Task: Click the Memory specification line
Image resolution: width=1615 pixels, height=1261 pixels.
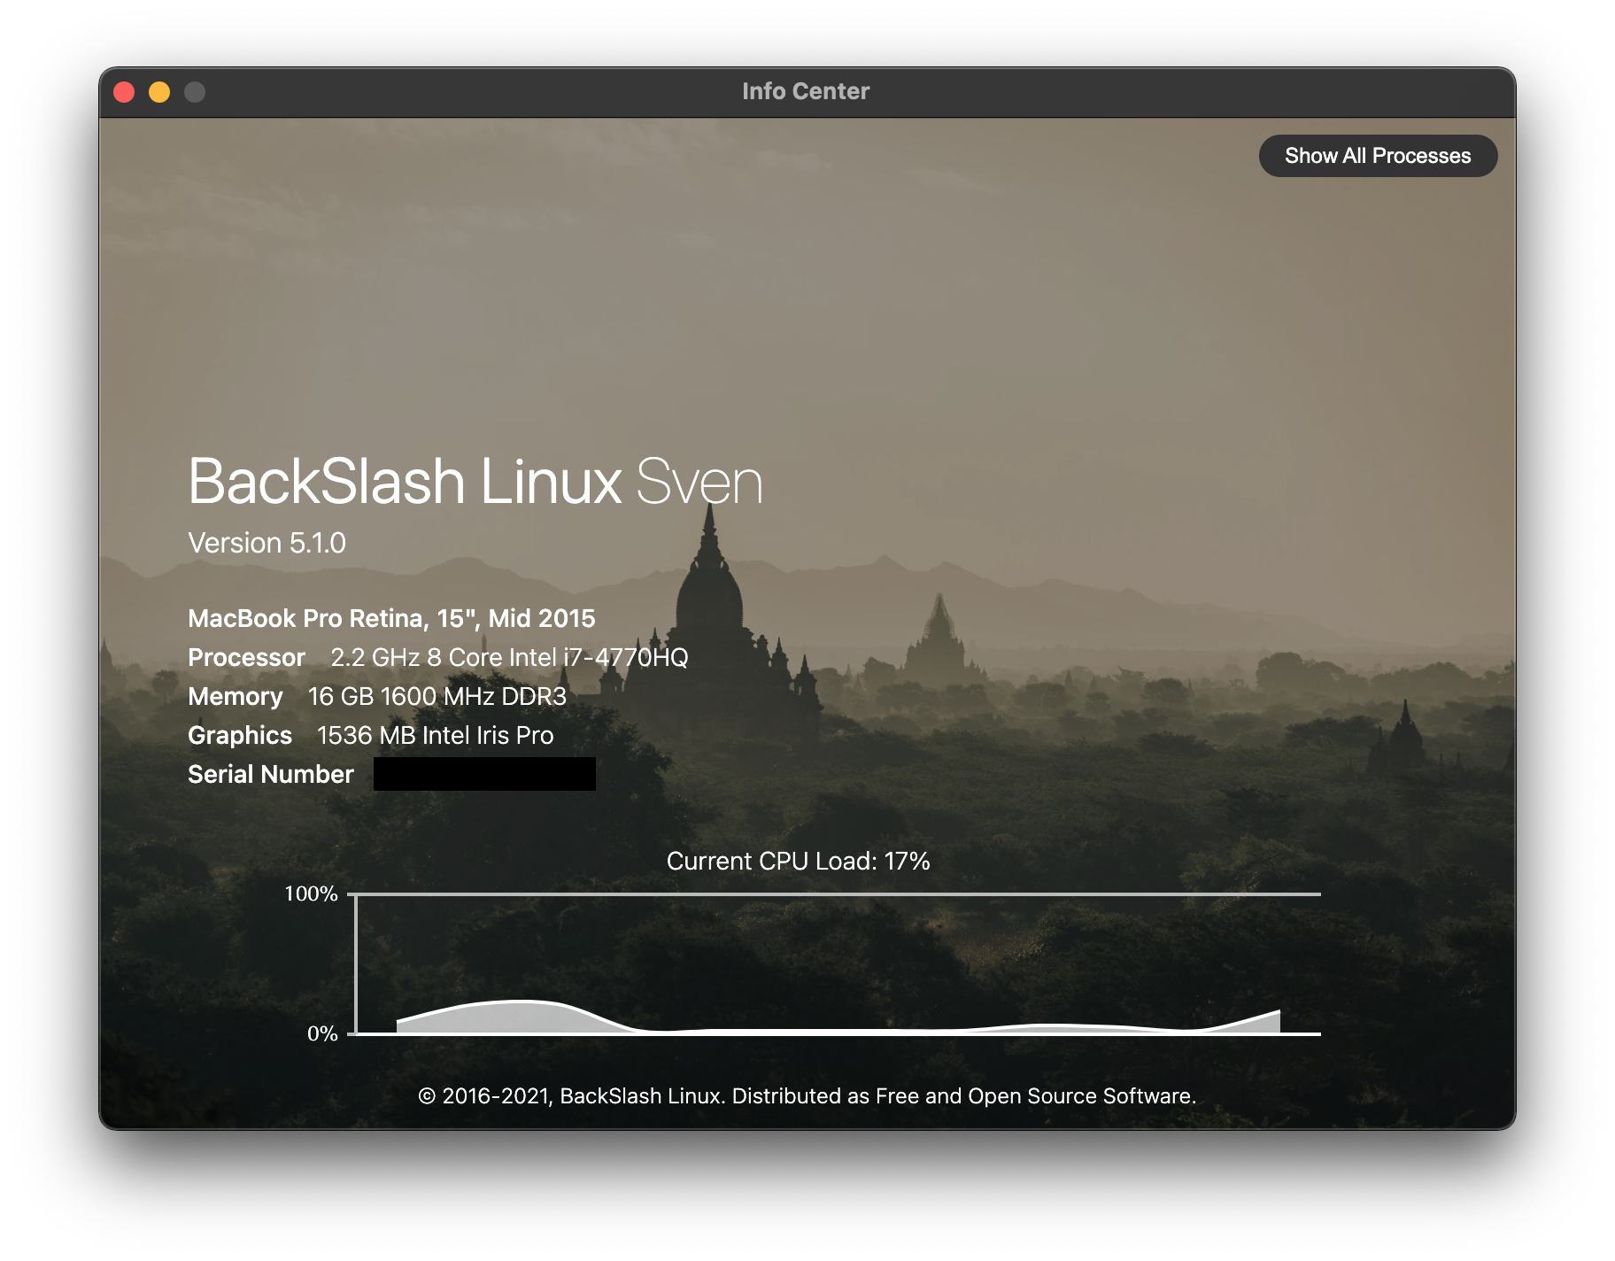Action: click(x=375, y=697)
